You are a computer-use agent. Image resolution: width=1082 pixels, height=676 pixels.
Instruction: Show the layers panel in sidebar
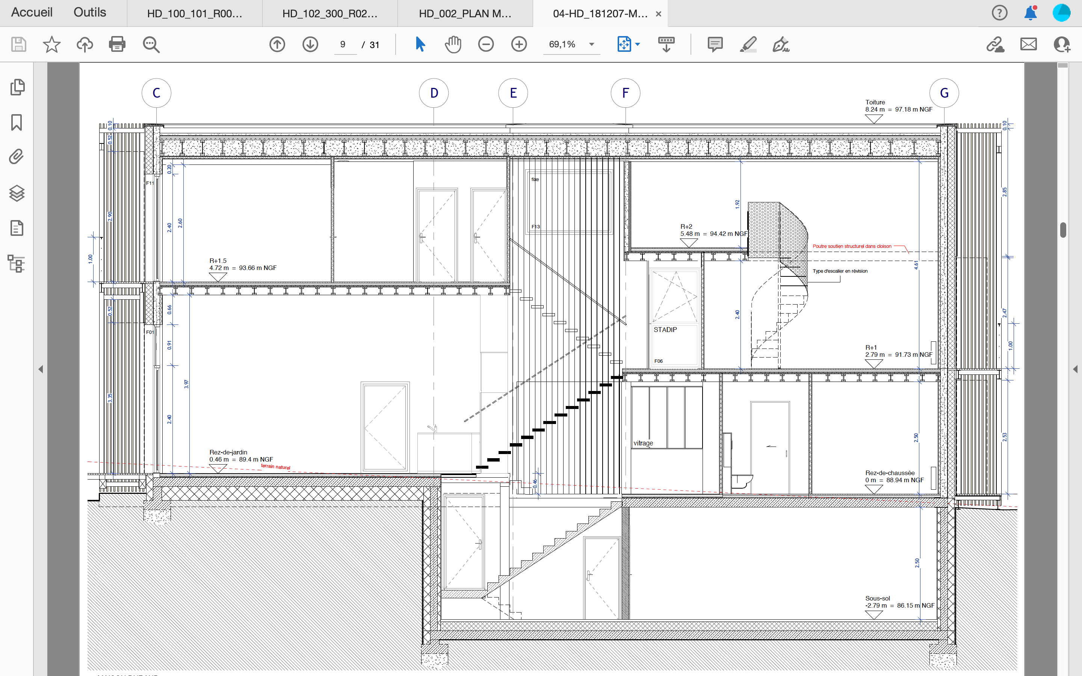coord(17,193)
